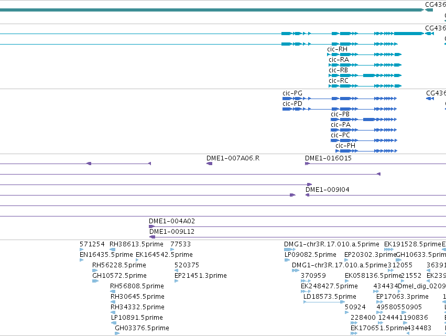Select the 370959 feature label
The image size is (446, 336).
coord(313,276)
